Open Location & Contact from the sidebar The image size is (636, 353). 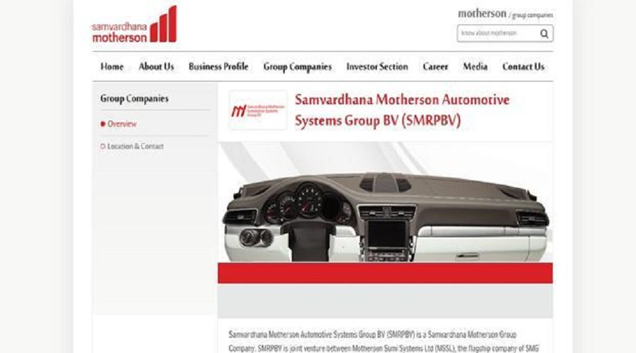[136, 146]
